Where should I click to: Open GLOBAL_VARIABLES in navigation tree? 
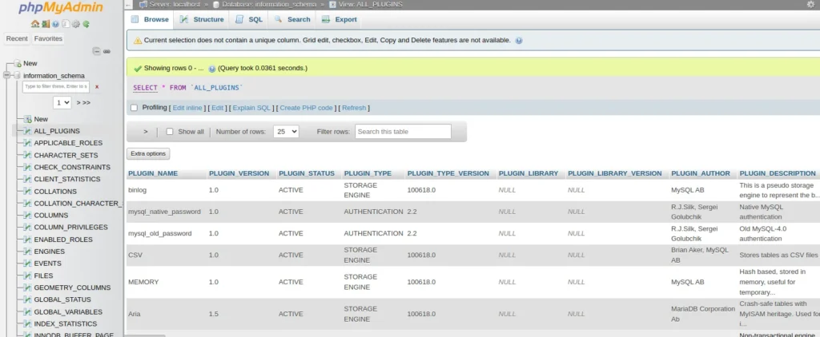coord(68,312)
